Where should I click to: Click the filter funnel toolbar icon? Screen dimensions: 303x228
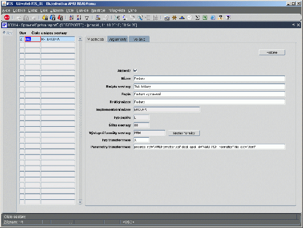[x=86, y=18]
